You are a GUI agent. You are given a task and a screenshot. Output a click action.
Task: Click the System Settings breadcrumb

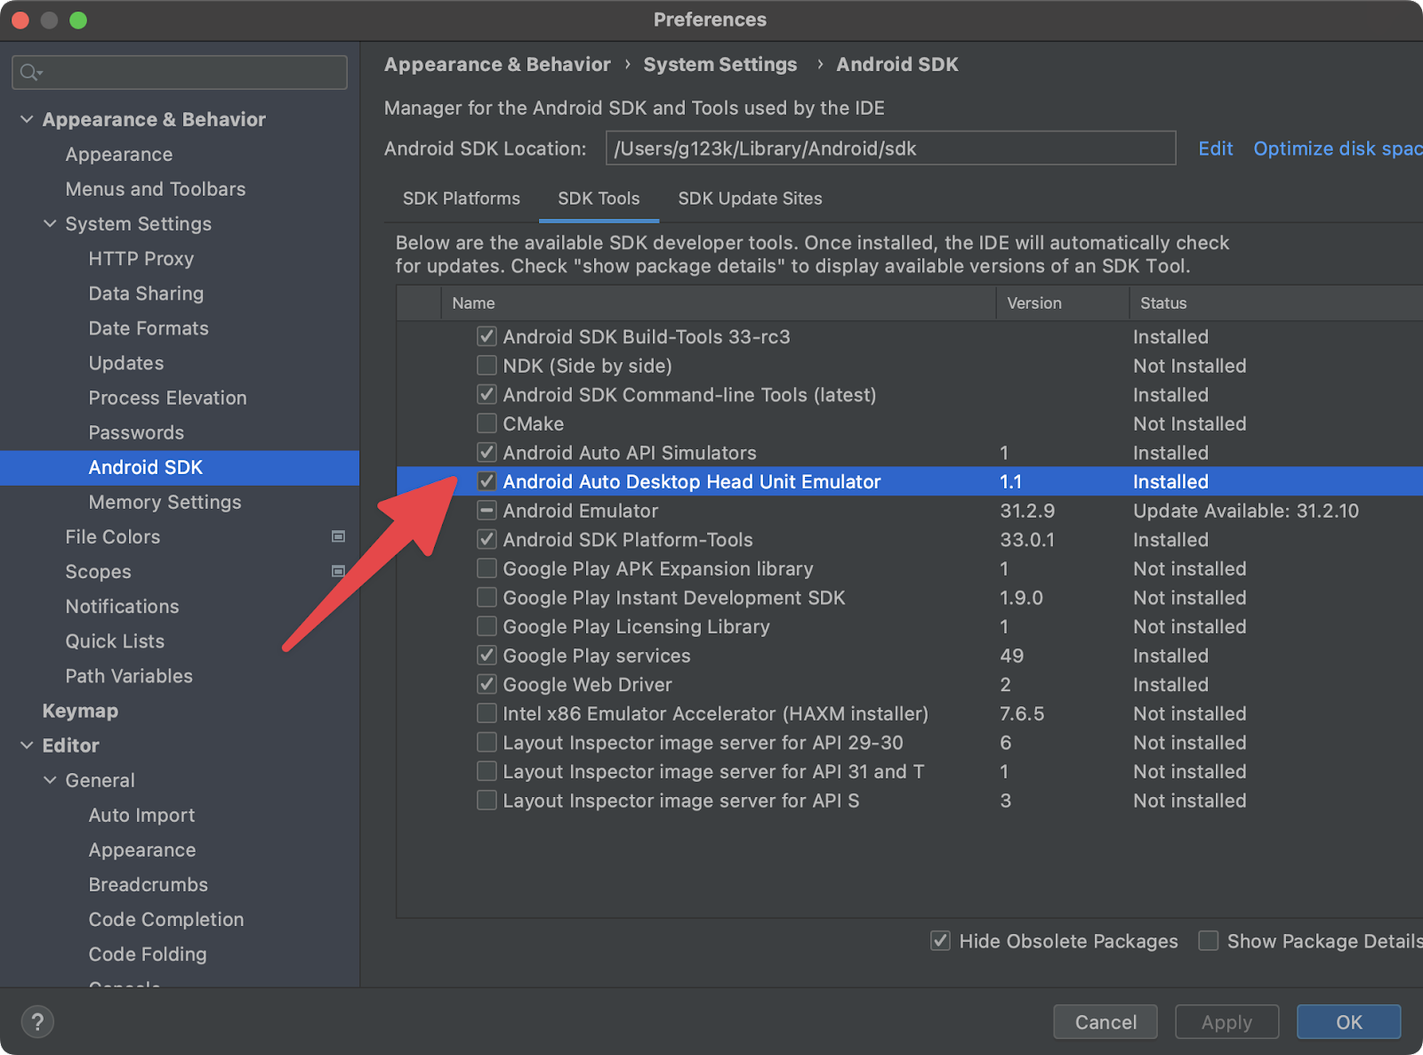(720, 64)
